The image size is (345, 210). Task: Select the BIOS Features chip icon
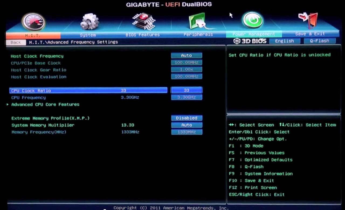pyautogui.click(x=144, y=22)
